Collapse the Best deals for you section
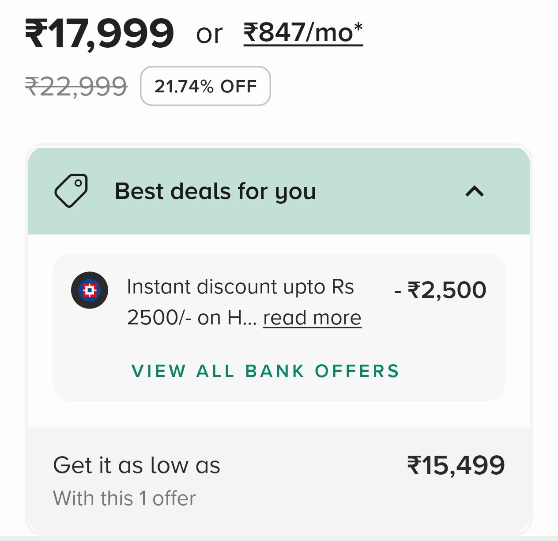 pos(475,191)
